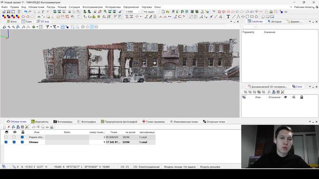Select the ellipse drawing tool
This screenshot has height=179, width=319.
click(243, 16)
